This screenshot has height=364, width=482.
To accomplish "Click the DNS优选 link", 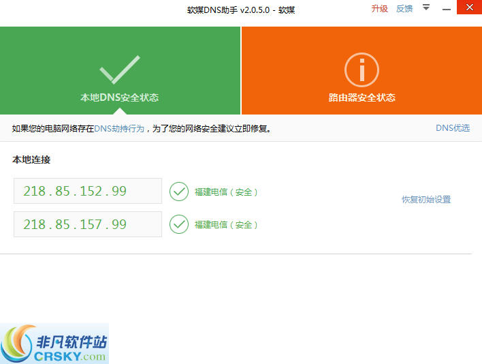I will point(453,128).
